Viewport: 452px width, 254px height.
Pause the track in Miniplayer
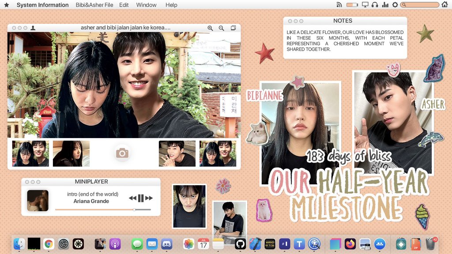141,198
